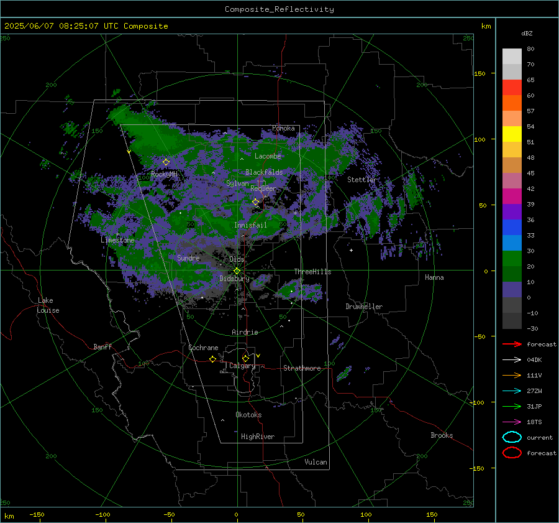Click the slate-purple swatch below 10 dBZ

pos(512,290)
